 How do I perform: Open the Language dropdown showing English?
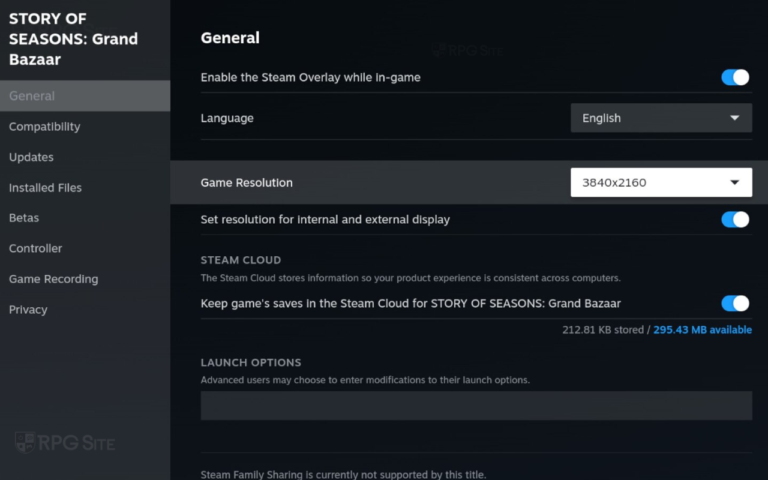pyautogui.click(x=661, y=118)
